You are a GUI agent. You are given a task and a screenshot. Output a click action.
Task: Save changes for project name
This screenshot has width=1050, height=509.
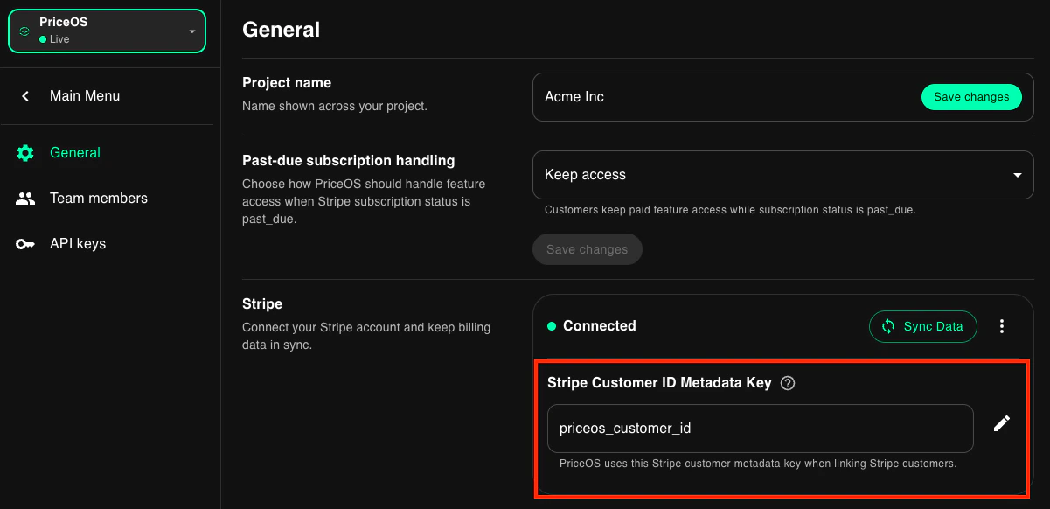click(971, 97)
